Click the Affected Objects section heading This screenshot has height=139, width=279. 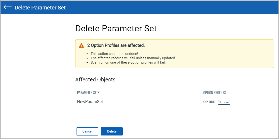(x=95, y=80)
